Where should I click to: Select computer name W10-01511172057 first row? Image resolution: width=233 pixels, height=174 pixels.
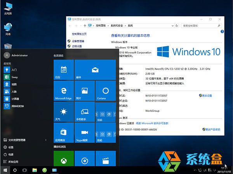(x=156, y=96)
